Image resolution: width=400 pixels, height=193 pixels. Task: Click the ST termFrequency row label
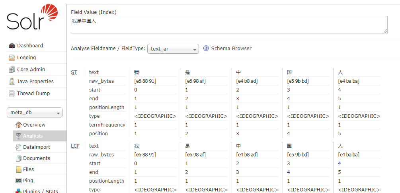click(107, 125)
